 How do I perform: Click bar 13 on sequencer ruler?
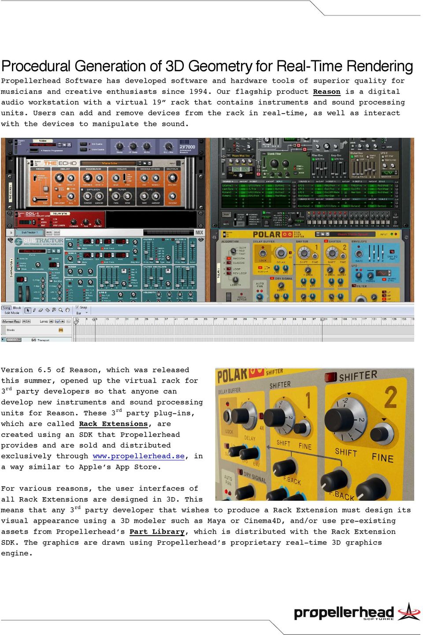pos(107,319)
